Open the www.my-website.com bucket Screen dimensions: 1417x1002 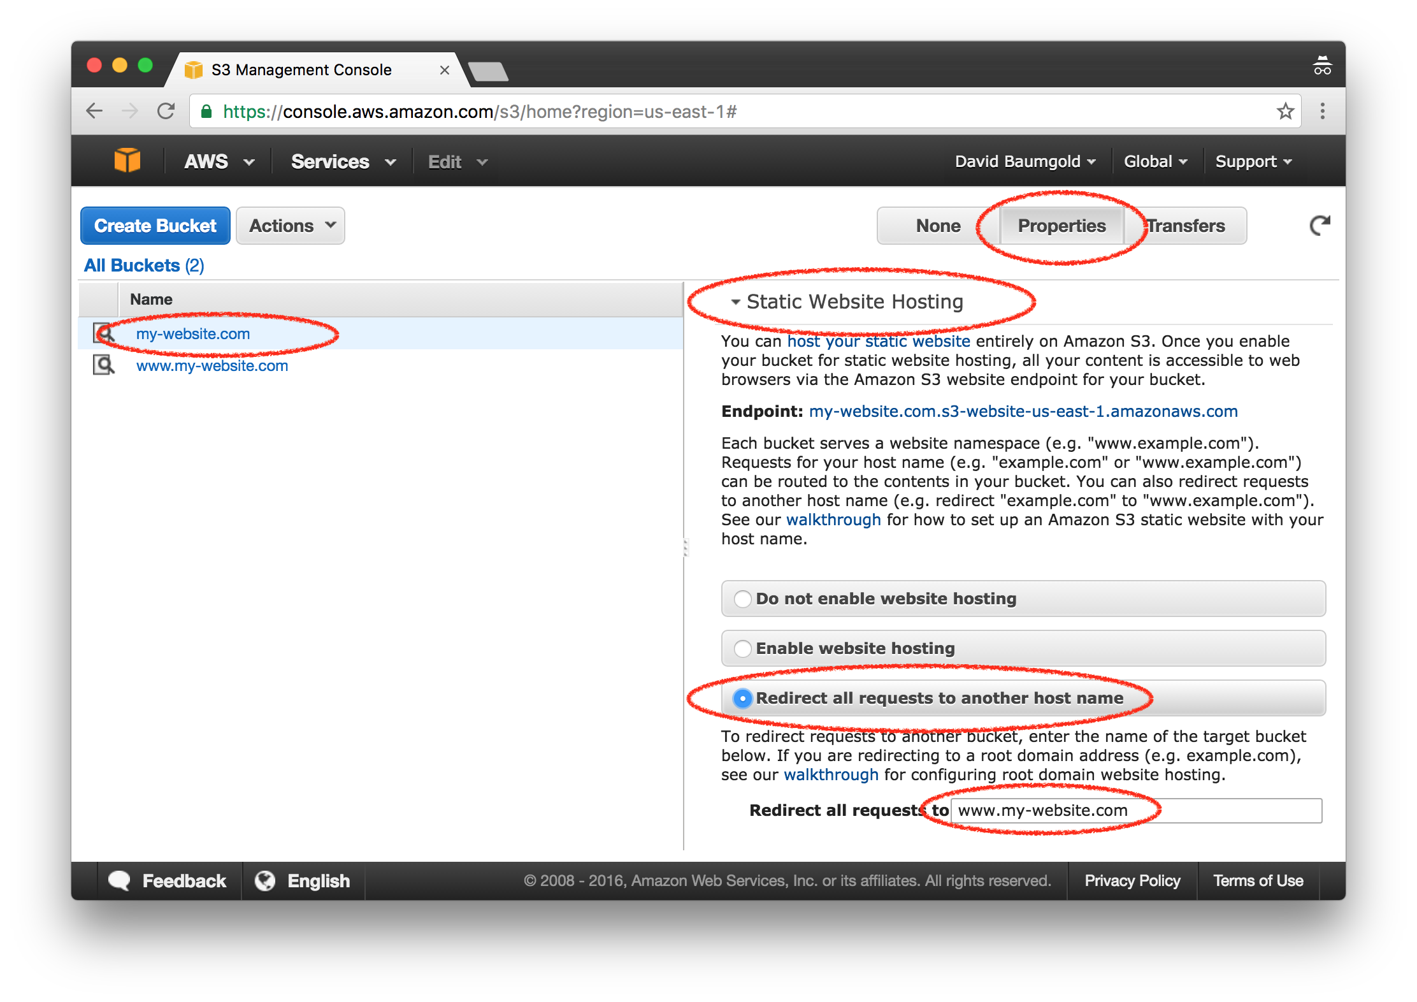[212, 365]
